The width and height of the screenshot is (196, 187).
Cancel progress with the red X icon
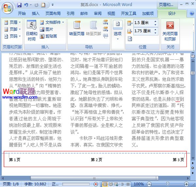96,184
